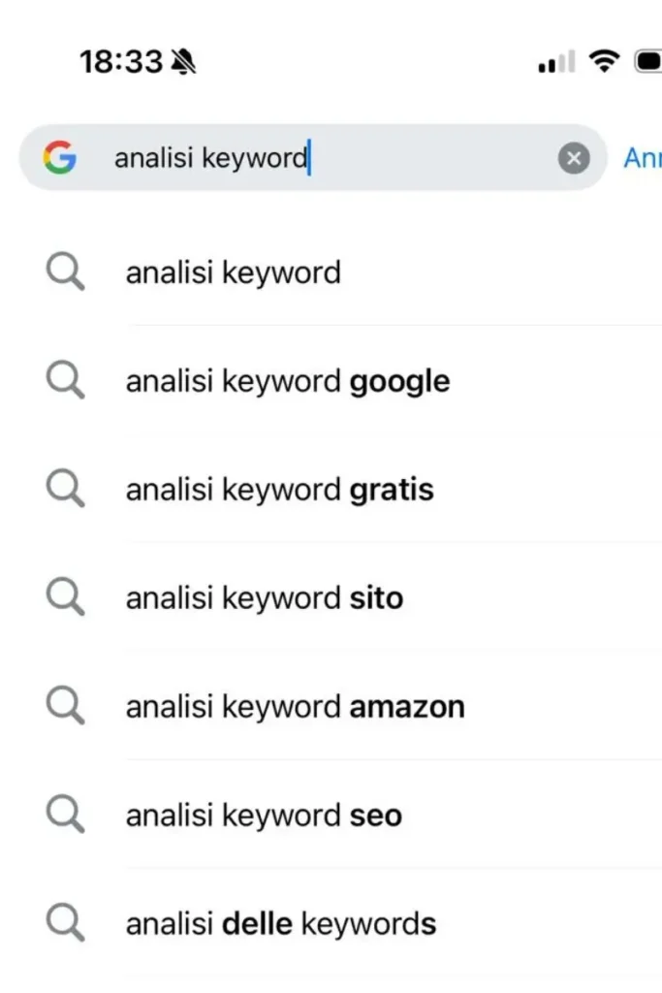Open the suggestion 'analisi keyword amazon'
Viewport: 662px width, 993px height.
click(295, 706)
